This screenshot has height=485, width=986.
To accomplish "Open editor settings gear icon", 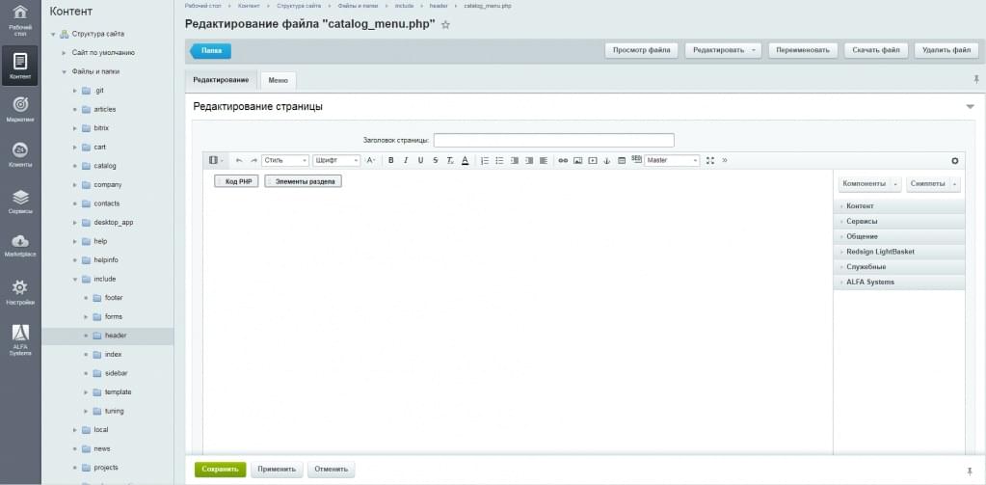I will [955, 160].
